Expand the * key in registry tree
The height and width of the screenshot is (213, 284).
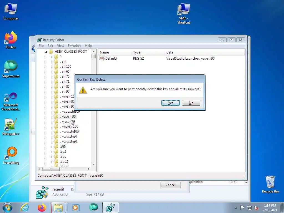pyautogui.click(x=51, y=57)
